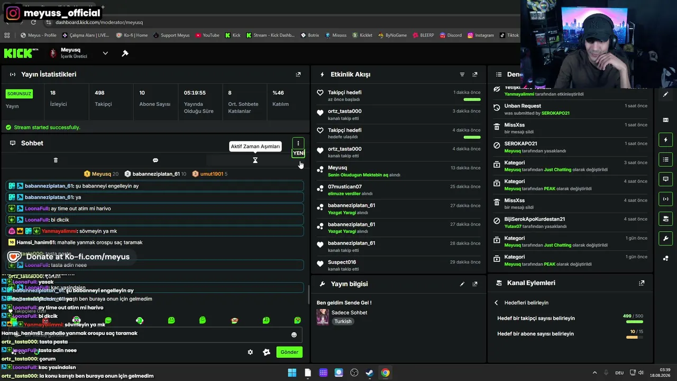This screenshot has width=677, height=381.
Task: Open the ByNoGame bookmark
Action: click(392, 35)
